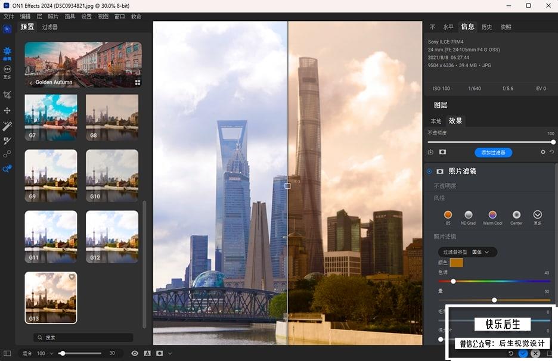Image resolution: width=558 pixels, height=361 pixels.
Task: Click the filter panel scrollbar
Action: click(x=556, y=235)
